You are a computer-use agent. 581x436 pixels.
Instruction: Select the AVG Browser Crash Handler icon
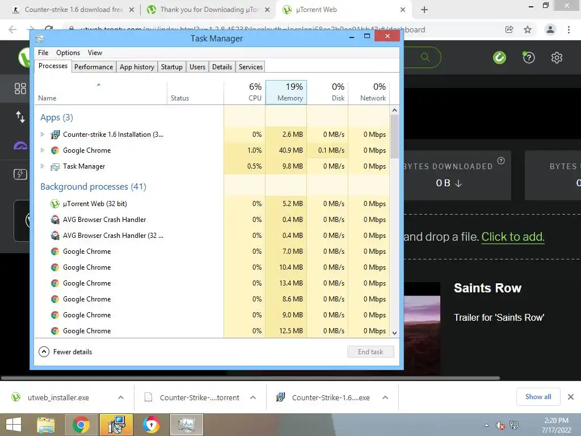coord(55,220)
